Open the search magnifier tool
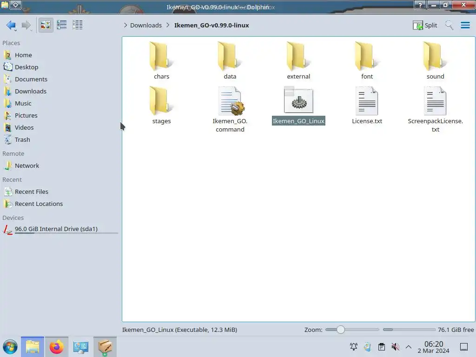This screenshot has width=476, height=357. click(449, 25)
